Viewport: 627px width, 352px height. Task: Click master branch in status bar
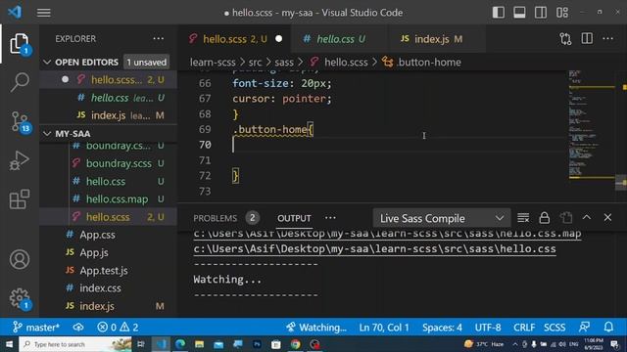pyautogui.click(x=36, y=328)
